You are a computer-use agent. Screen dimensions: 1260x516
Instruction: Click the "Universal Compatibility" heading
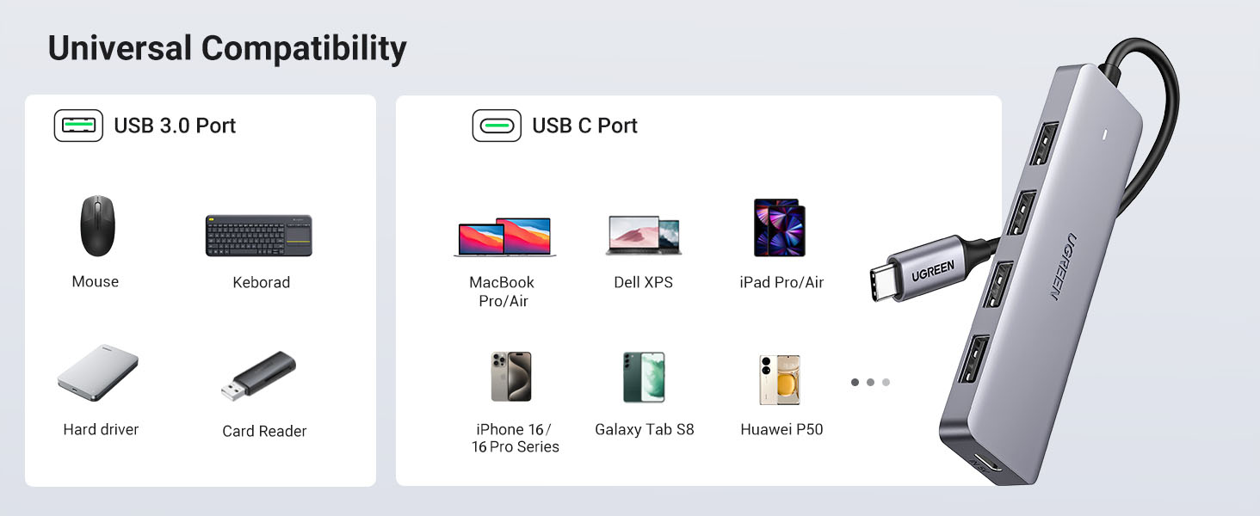click(x=227, y=48)
